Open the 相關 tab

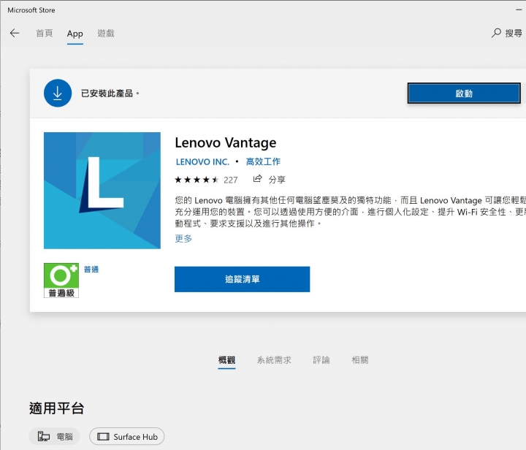360,360
